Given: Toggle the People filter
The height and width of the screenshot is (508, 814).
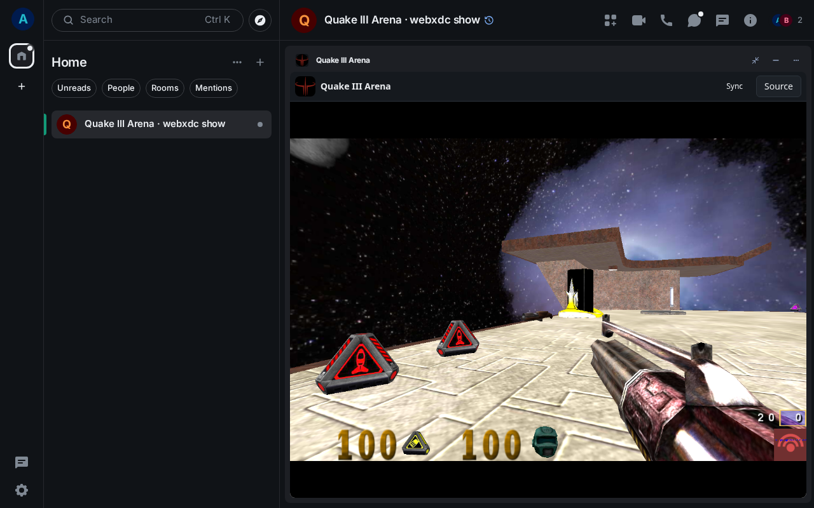Looking at the screenshot, I should [121, 88].
